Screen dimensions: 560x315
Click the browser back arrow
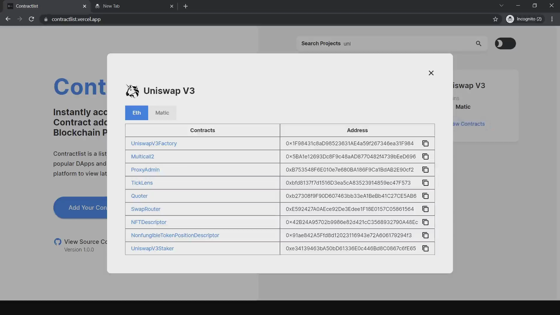tap(8, 19)
